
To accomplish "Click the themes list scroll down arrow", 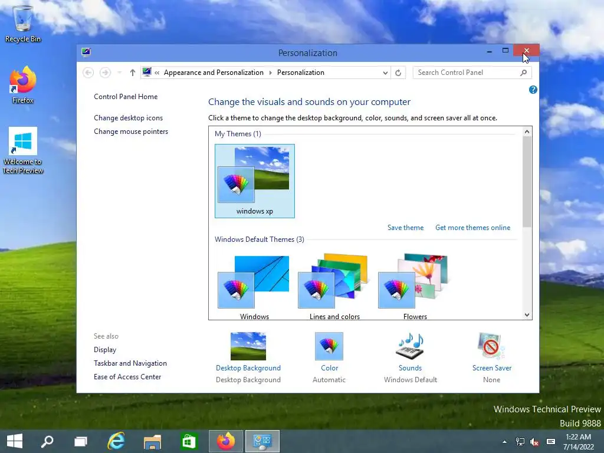I will (527, 315).
